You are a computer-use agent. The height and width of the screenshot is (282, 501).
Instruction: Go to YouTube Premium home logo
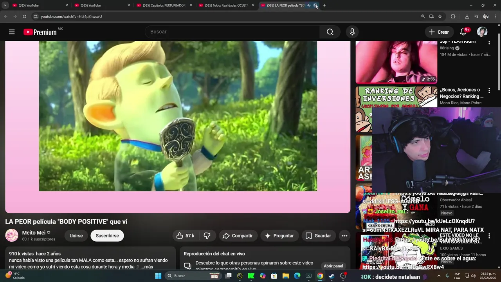pyautogui.click(x=40, y=32)
